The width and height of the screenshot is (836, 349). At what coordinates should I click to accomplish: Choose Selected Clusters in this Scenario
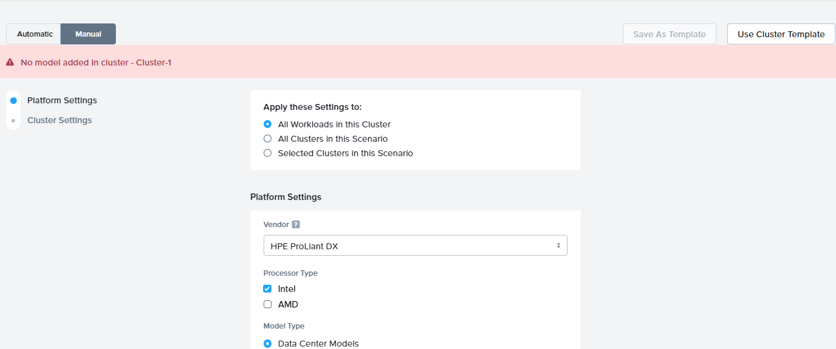click(267, 153)
